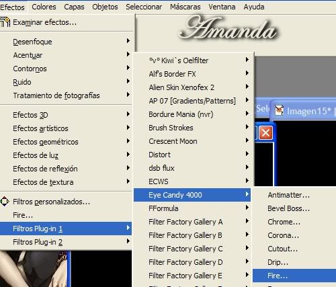
Task: Click the Amanda watermark logo
Action: [227, 28]
